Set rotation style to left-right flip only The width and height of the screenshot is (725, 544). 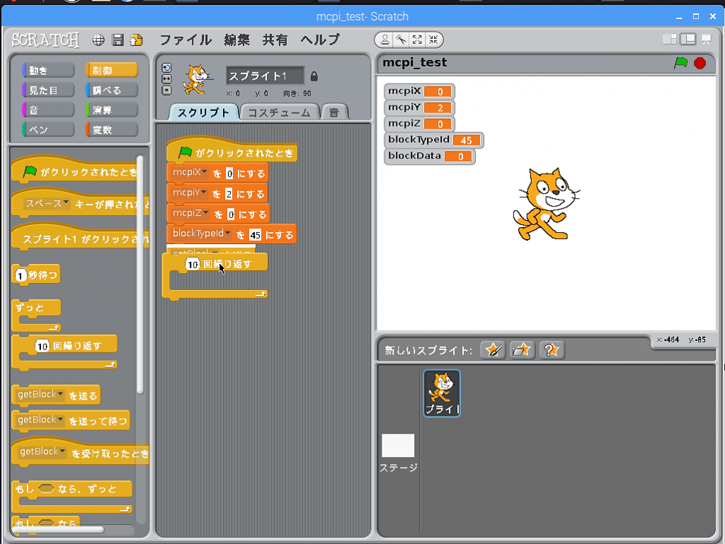166,79
